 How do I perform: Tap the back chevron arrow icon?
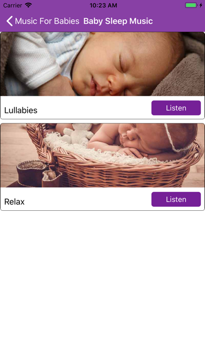tap(9, 21)
